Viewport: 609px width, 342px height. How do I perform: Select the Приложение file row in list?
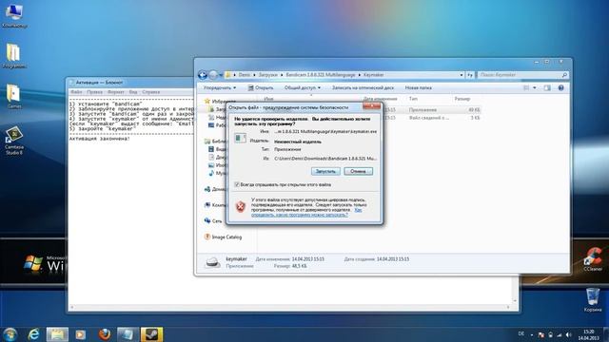click(422, 110)
